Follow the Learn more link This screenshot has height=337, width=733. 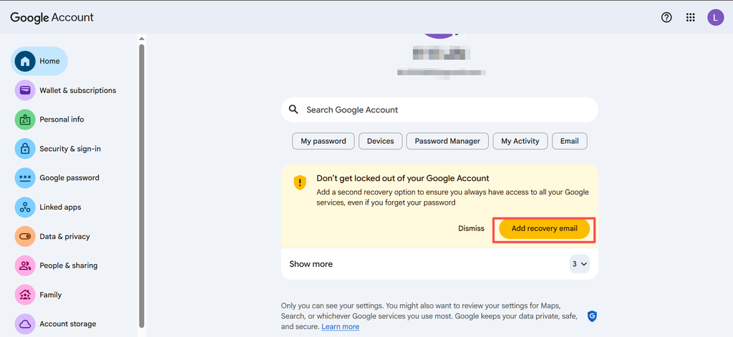click(340, 327)
